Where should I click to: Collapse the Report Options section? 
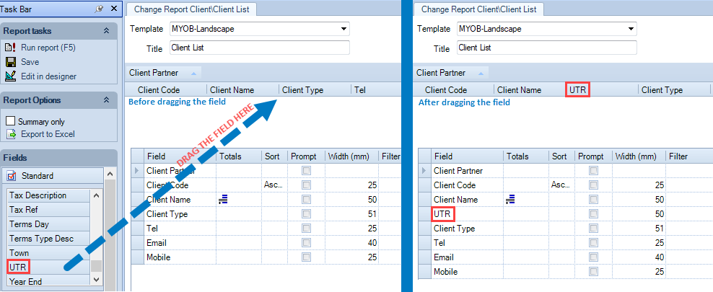(x=106, y=100)
